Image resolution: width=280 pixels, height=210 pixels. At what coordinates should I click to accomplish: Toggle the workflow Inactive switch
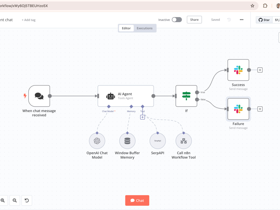pyautogui.click(x=177, y=20)
